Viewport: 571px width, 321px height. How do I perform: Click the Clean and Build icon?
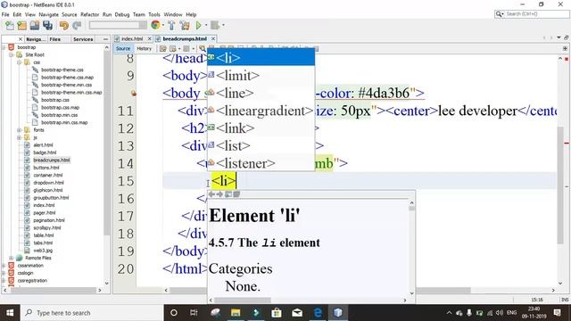[x=185, y=26]
